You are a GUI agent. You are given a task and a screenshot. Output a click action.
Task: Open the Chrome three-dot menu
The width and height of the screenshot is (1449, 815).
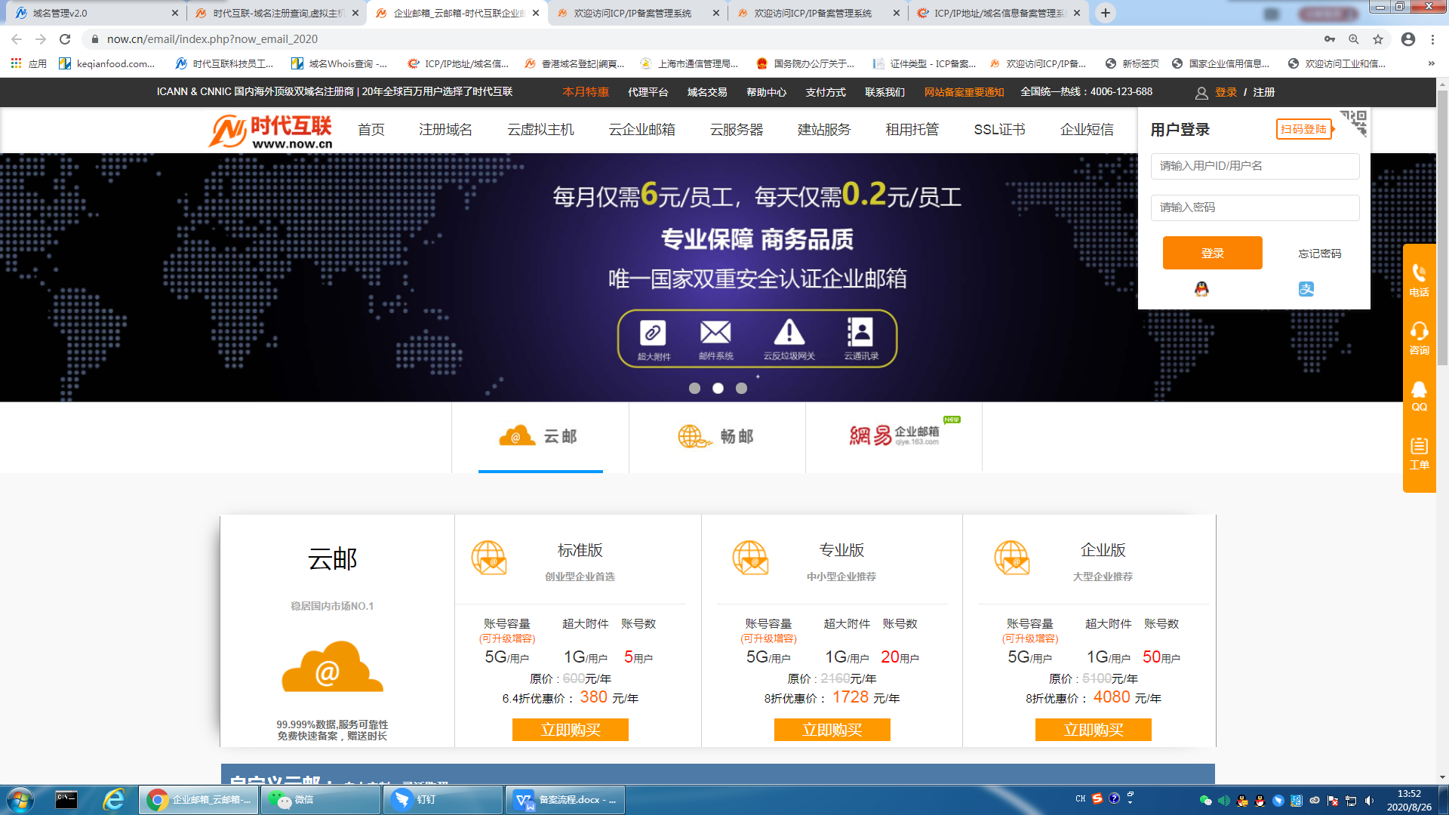click(1432, 39)
